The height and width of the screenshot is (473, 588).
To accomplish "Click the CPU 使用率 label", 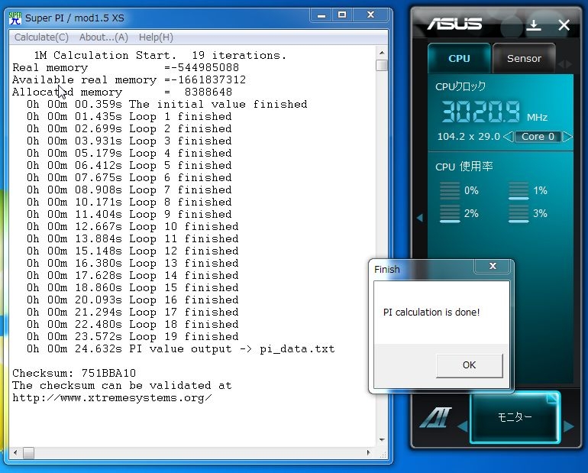I will [464, 166].
